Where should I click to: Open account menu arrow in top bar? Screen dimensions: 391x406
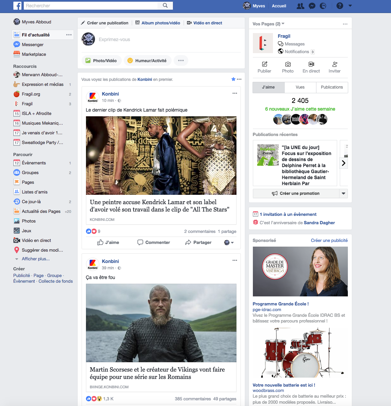point(350,6)
